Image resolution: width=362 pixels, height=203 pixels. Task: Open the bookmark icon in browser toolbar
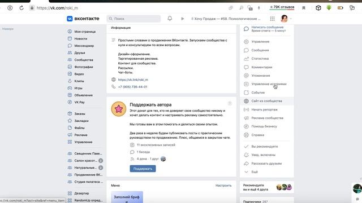304,8
